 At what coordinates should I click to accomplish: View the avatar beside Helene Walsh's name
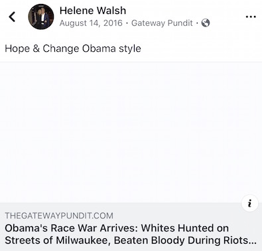pos(41,17)
